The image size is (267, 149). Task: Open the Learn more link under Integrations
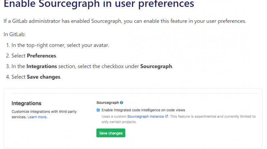click(x=37, y=117)
